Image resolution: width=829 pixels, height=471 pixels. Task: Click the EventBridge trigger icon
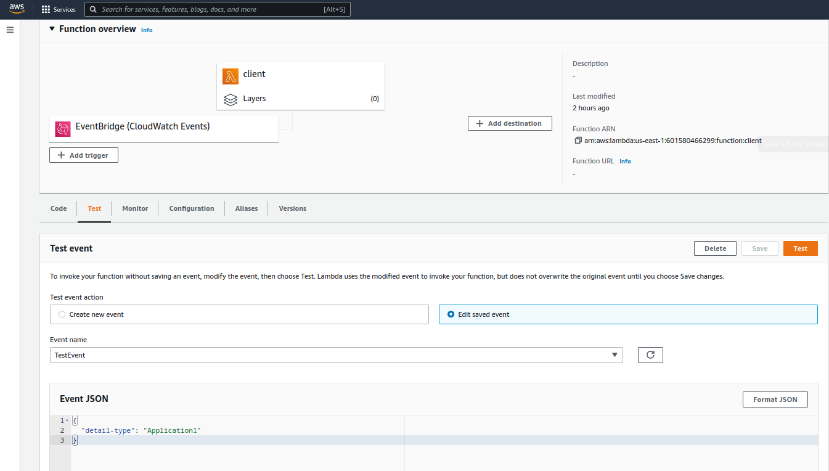click(63, 129)
